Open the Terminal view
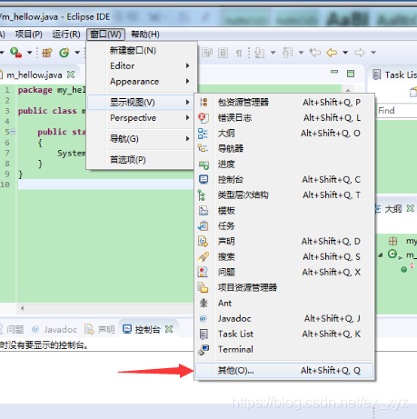 tap(284, 350)
